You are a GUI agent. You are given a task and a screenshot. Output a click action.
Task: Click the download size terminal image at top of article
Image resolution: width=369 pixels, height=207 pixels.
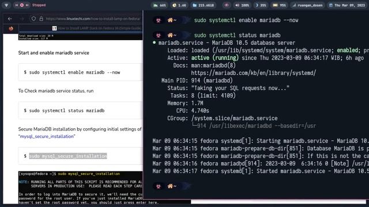tap(81, 37)
